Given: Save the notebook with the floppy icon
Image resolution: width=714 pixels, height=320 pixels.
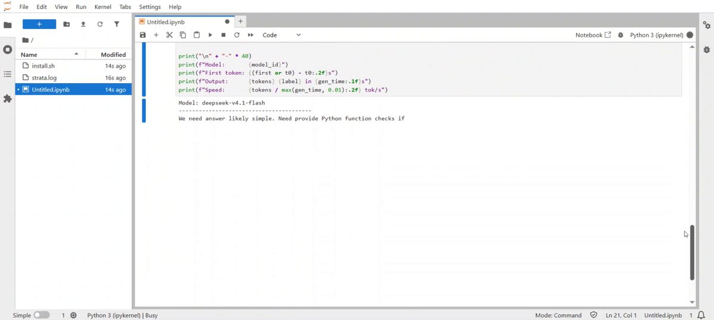Looking at the screenshot, I should [x=143, y=35].
